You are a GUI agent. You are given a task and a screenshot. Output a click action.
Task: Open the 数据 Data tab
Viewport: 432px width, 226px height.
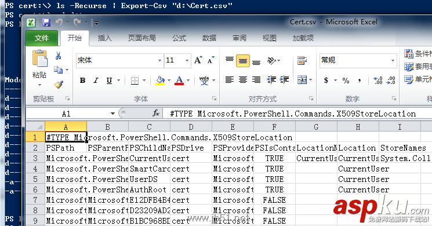(x=209, y=38)
